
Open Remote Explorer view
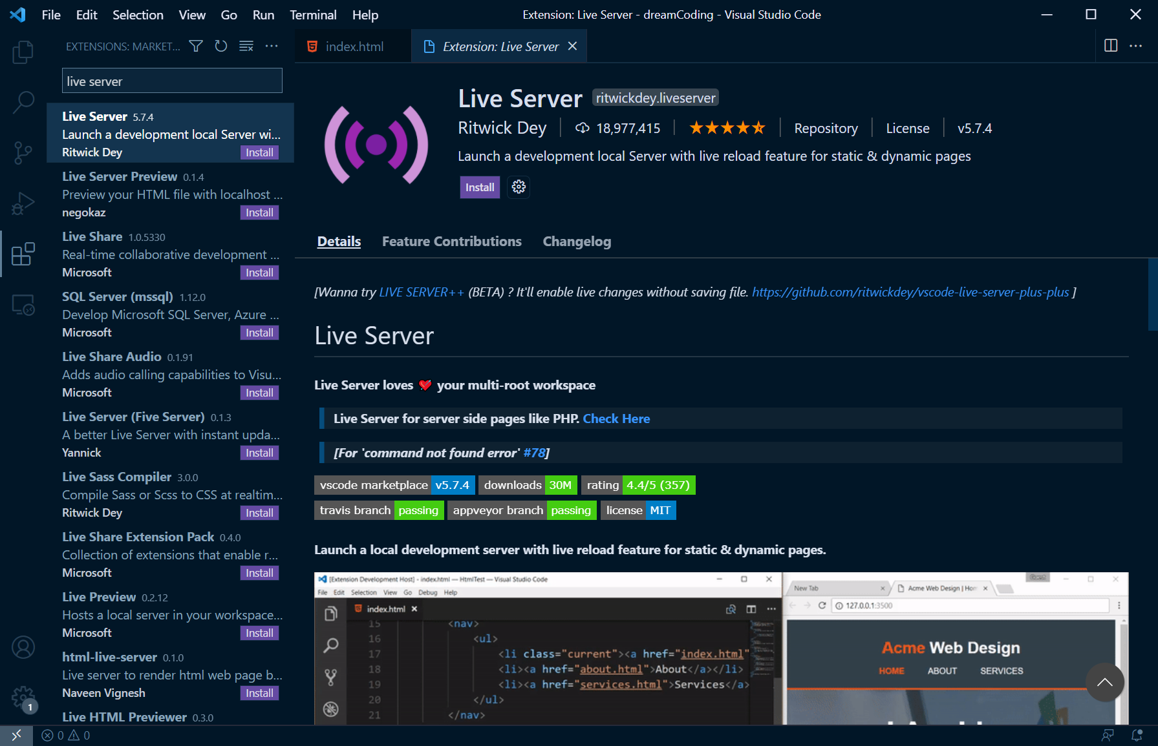tap(23, 304)
